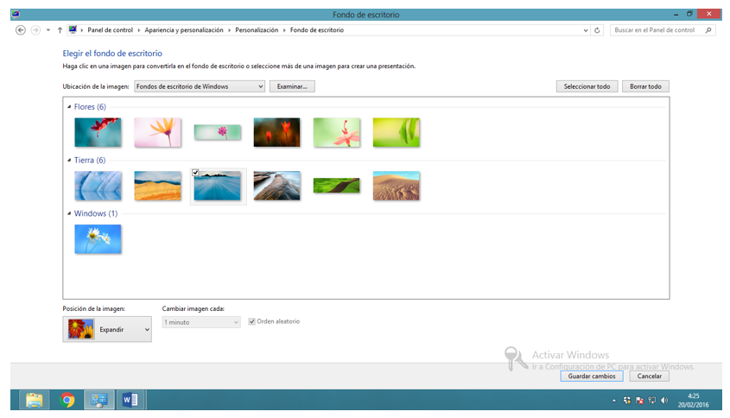Select the rocky shoreline wallpaper
Viewport: 730px width, 418px height.
pyautogui.click(x=276, y=186)
